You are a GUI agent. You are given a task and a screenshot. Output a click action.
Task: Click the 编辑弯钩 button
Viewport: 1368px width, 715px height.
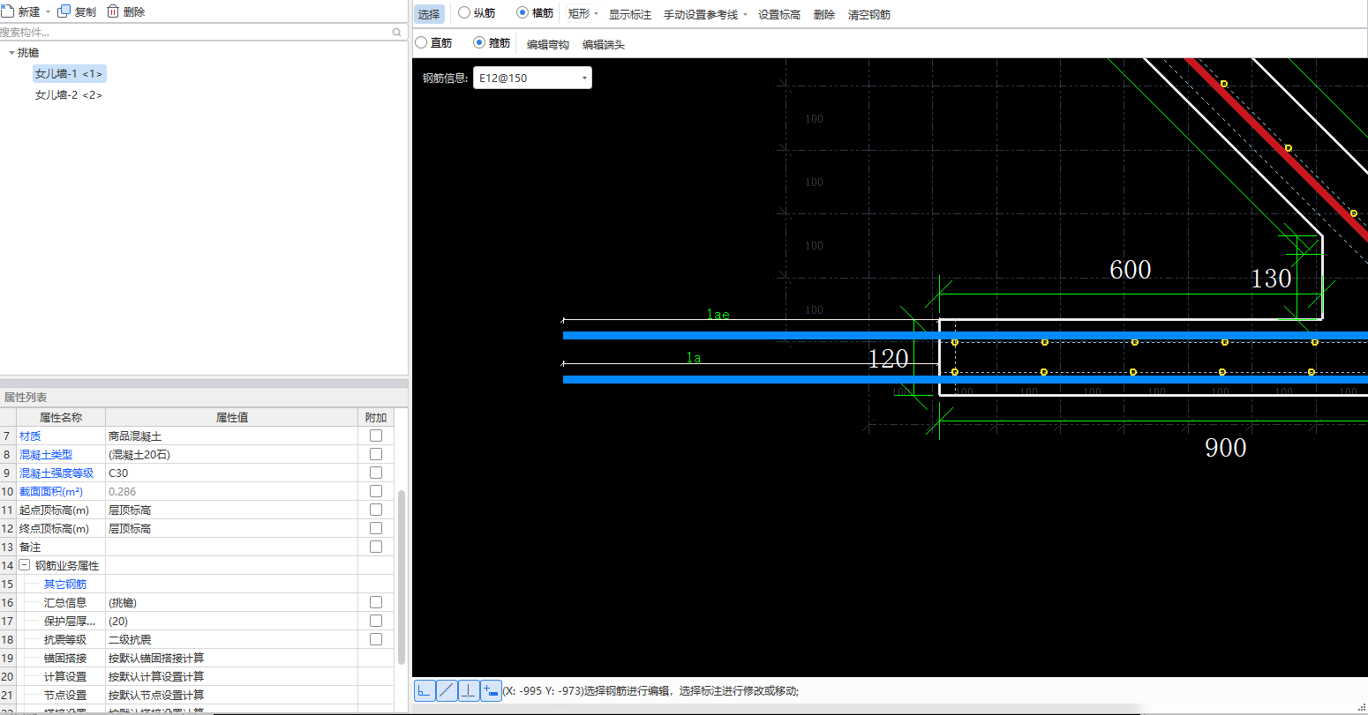pyautogui.click(x=548, y=44)
